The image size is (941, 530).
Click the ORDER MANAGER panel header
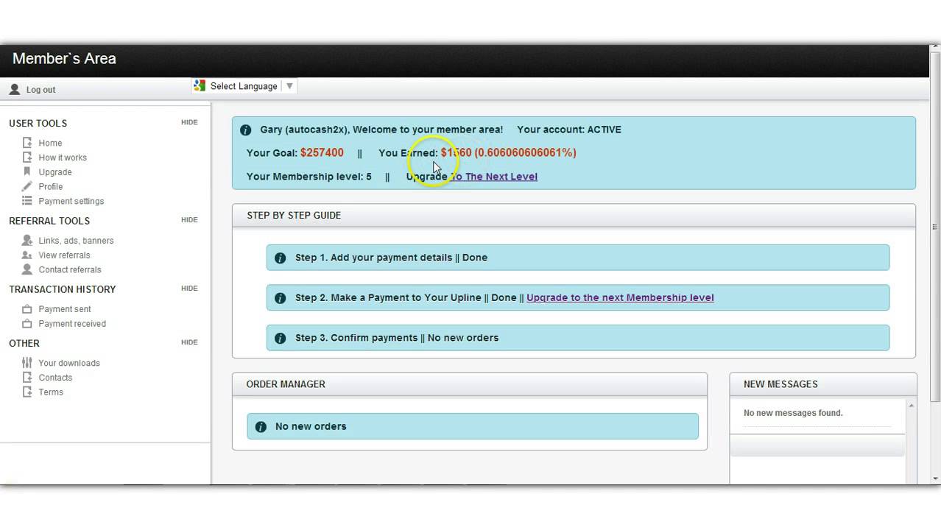point(470,384)
